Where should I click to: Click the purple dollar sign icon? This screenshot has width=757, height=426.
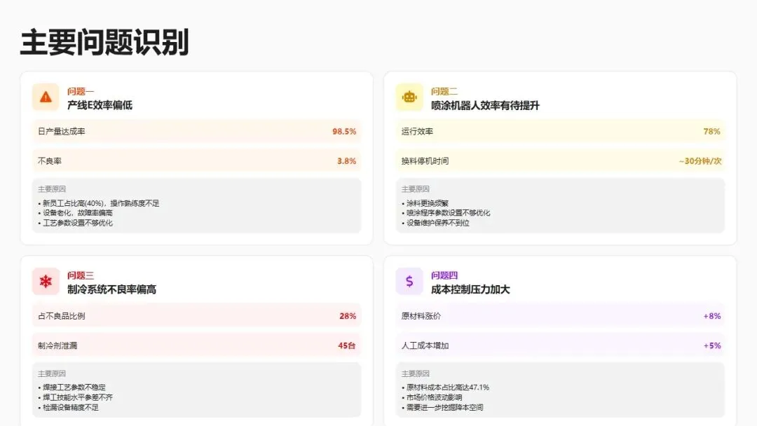click(x=409, y=282)
